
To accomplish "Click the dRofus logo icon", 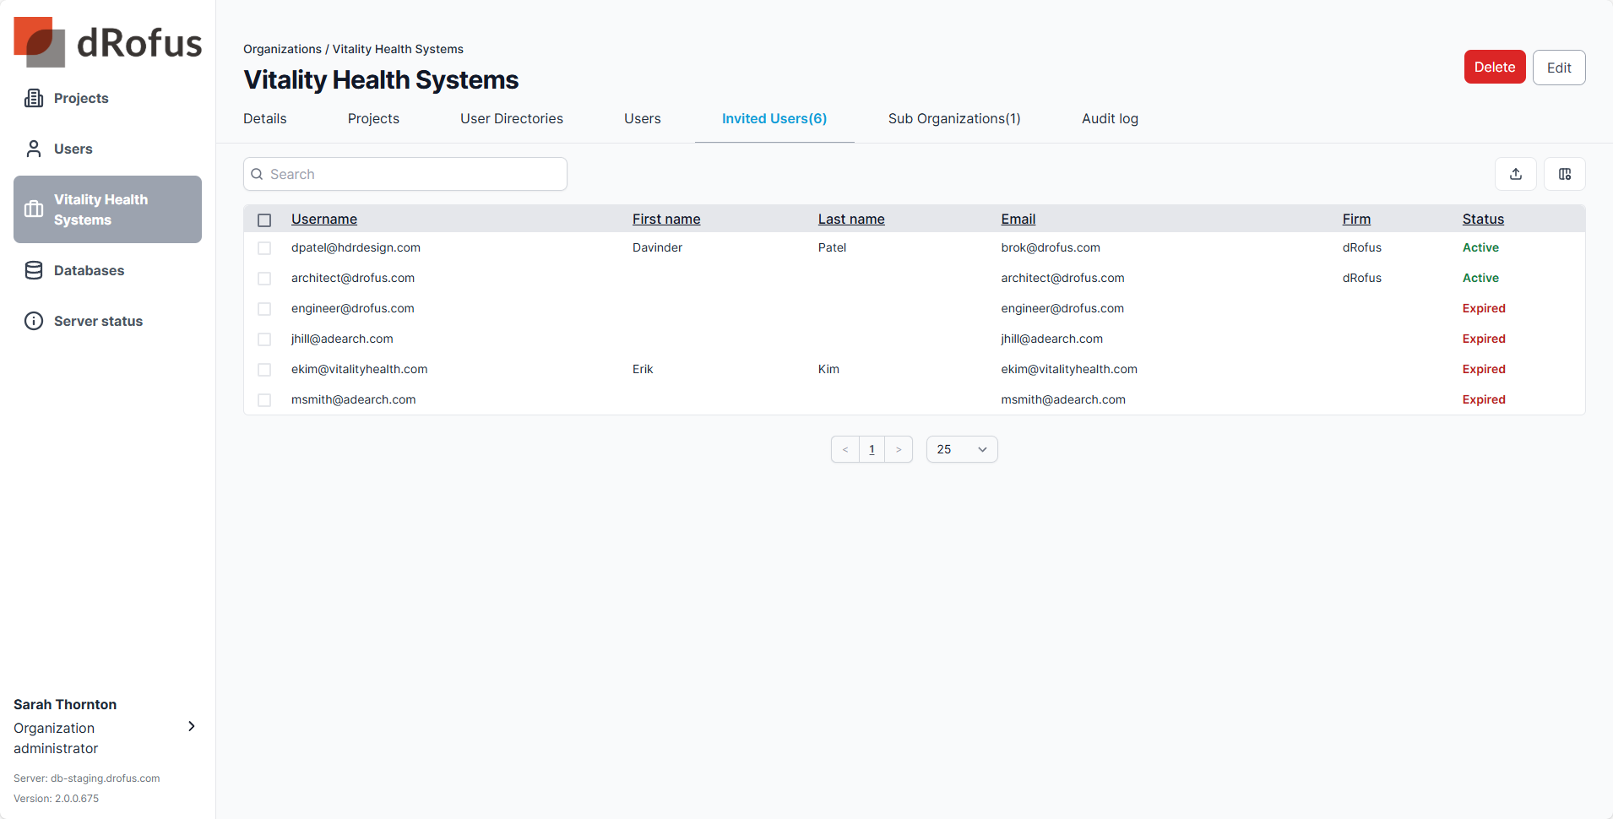I will click(40, 42).
